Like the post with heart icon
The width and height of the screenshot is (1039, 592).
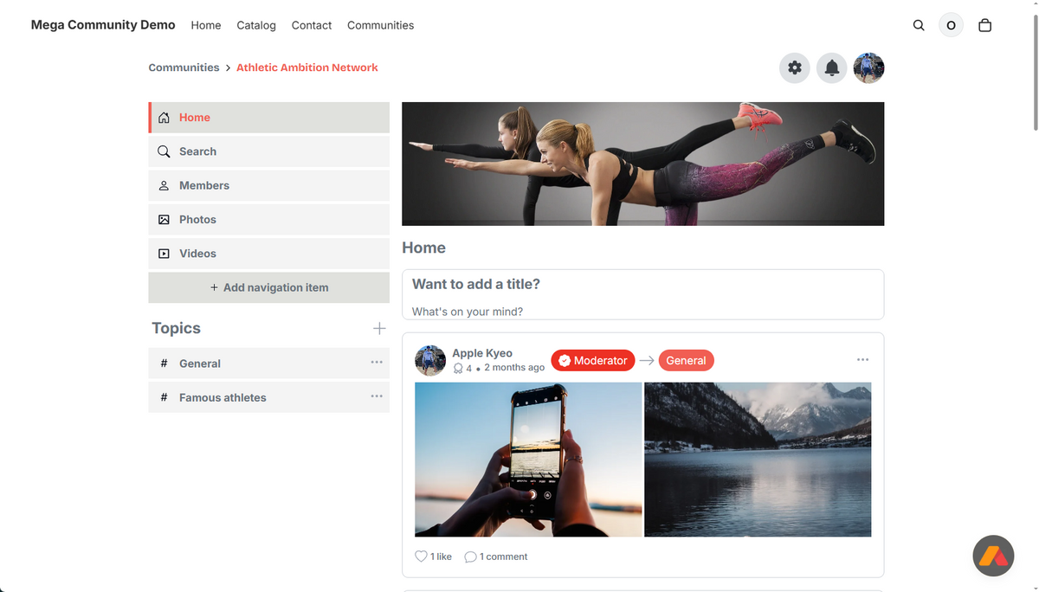click(421, 557)
